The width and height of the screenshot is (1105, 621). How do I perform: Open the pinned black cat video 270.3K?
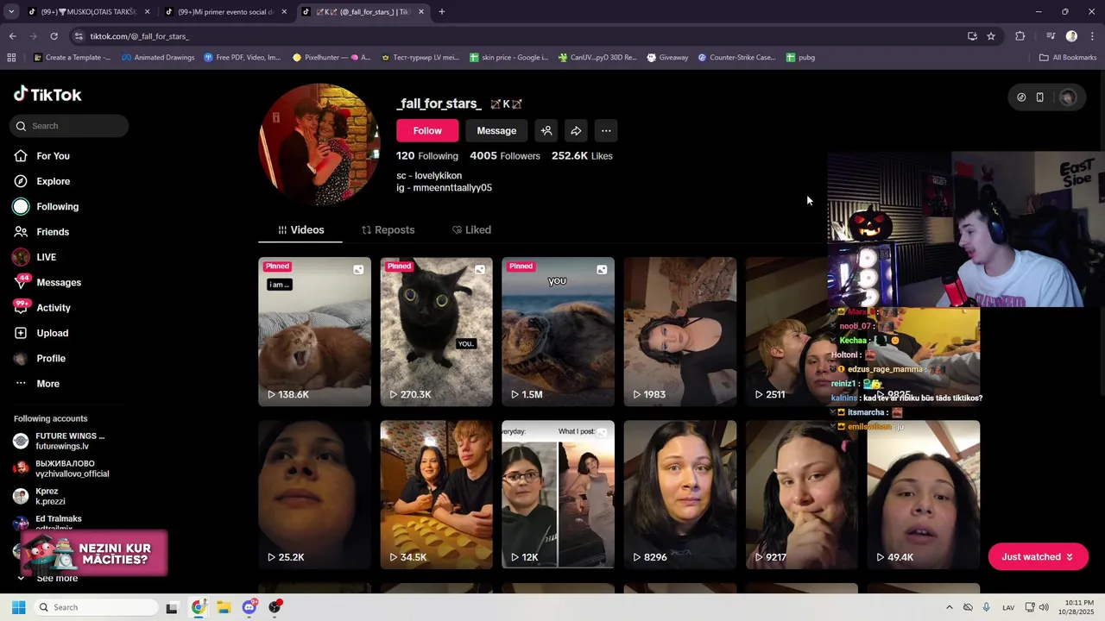(x=436, y=331)
